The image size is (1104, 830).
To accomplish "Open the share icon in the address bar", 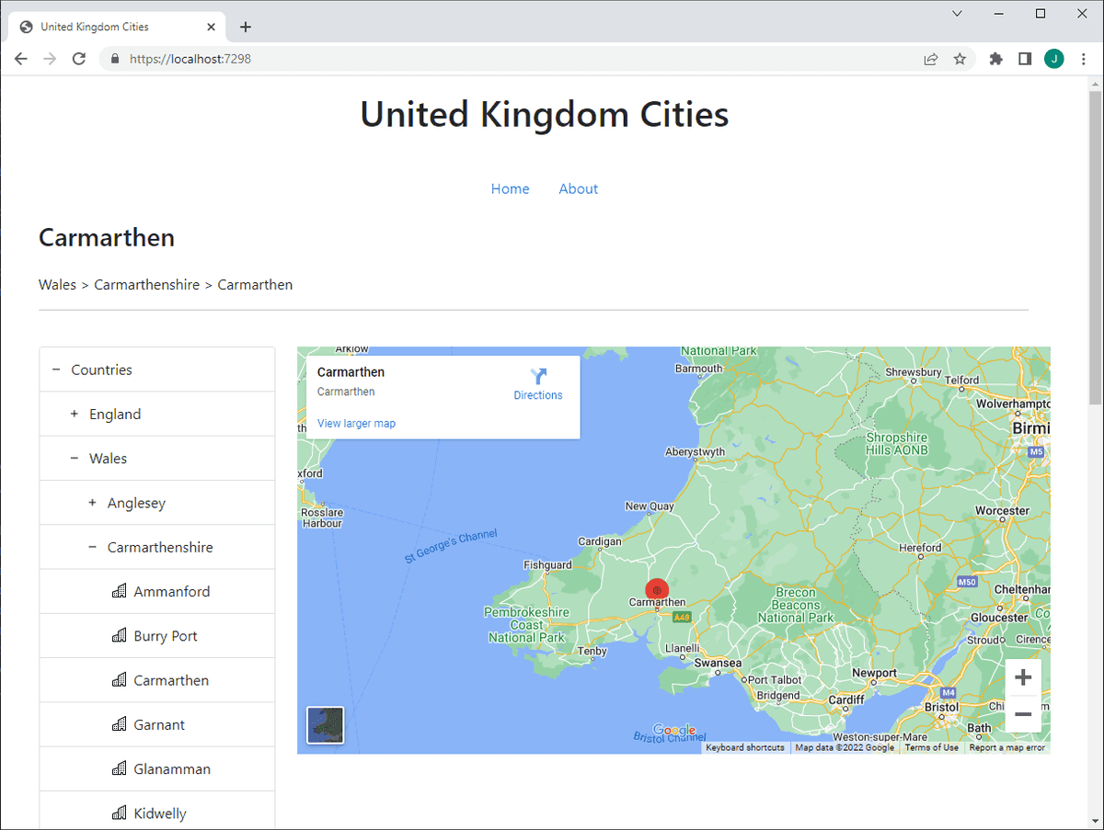I will point(930,58).
